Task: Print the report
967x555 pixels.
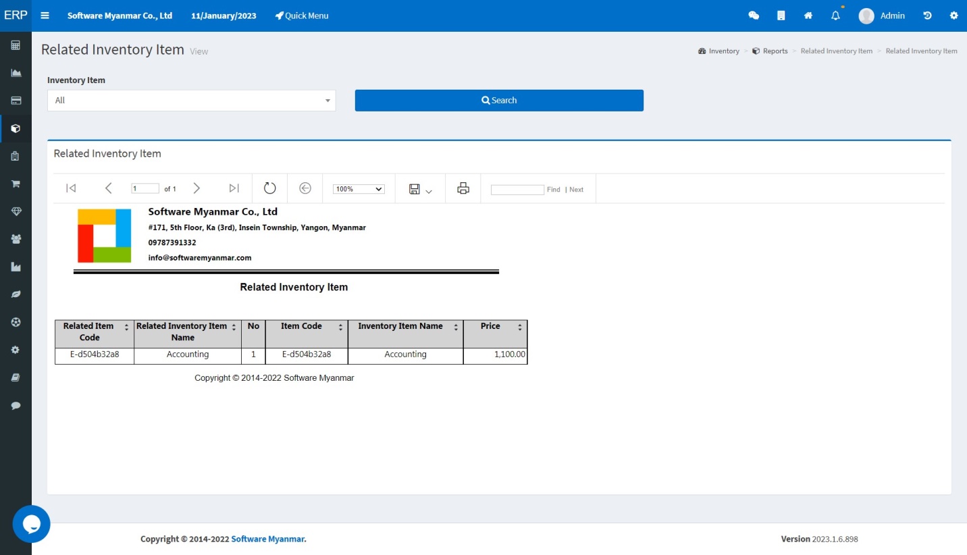Action: 463,188
